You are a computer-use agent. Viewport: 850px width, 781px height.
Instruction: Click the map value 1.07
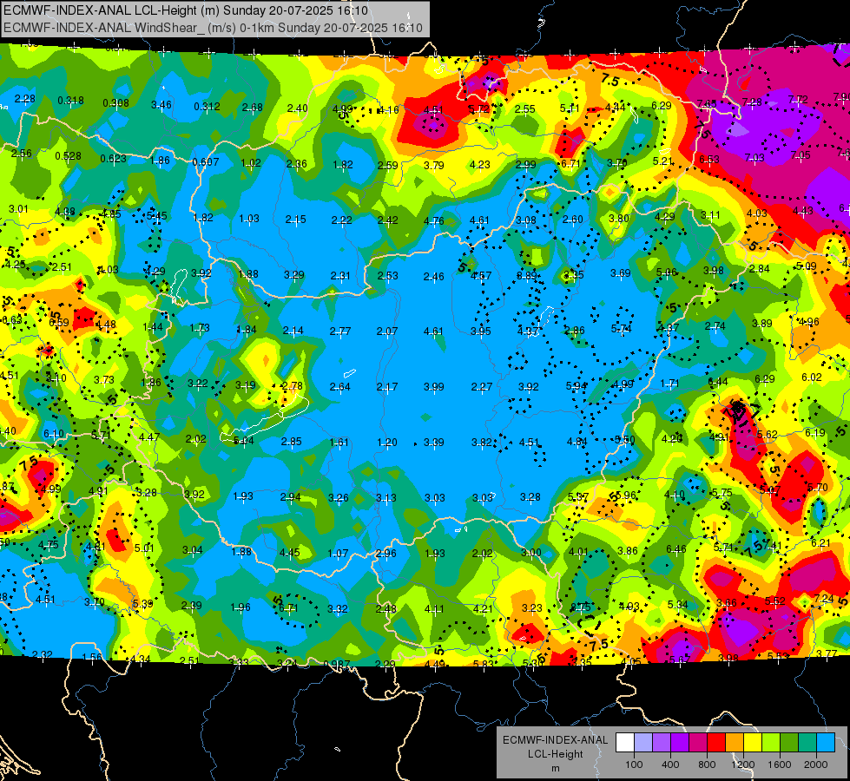338,554
